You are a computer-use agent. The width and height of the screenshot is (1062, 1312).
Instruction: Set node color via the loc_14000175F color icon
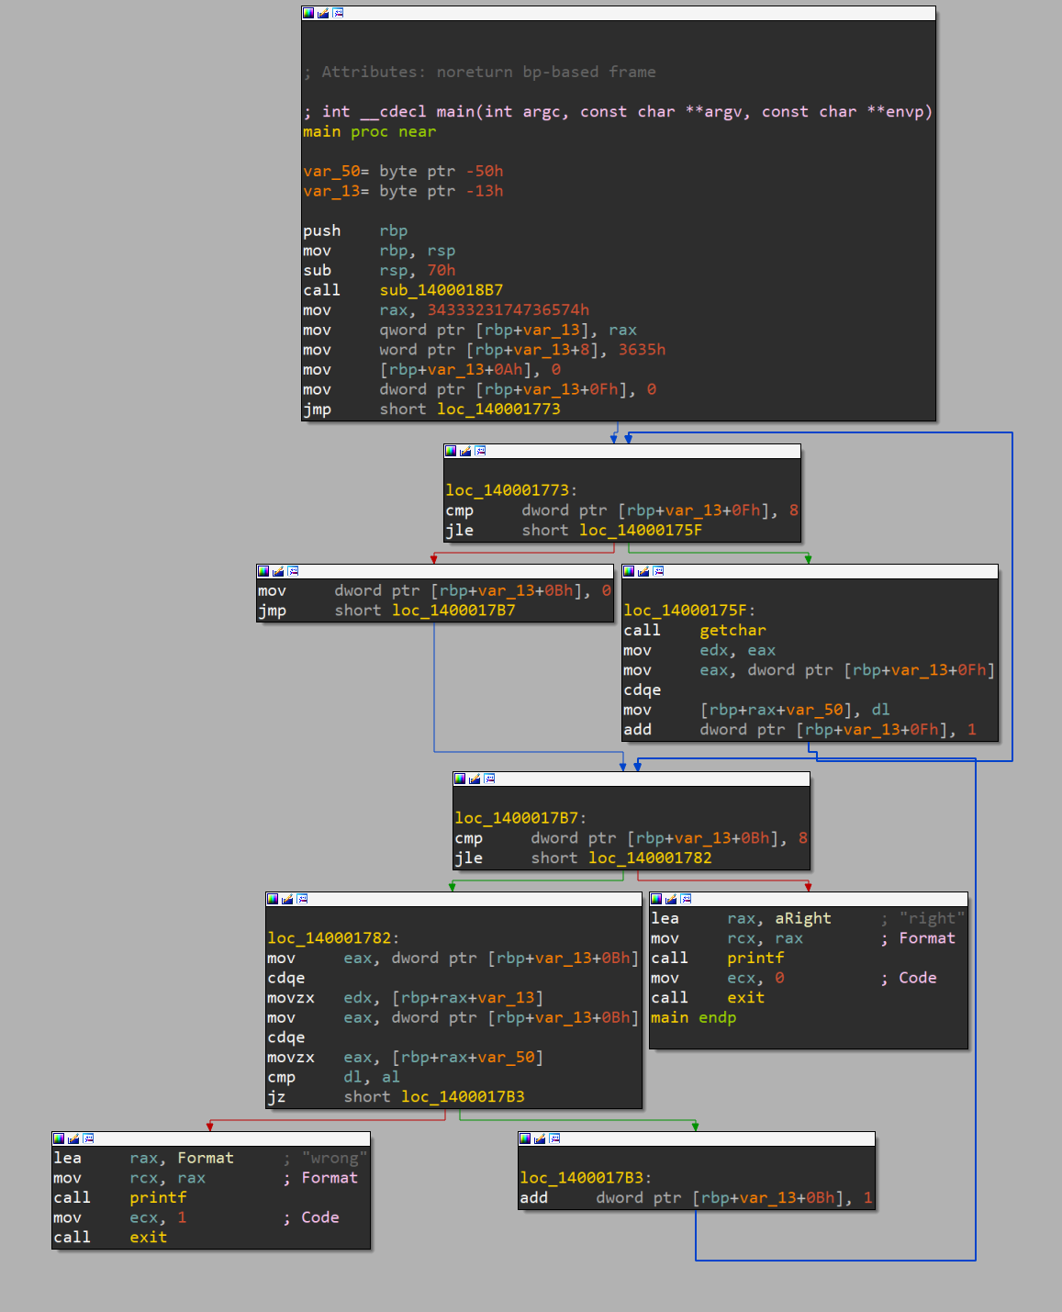tap(629, 571)
